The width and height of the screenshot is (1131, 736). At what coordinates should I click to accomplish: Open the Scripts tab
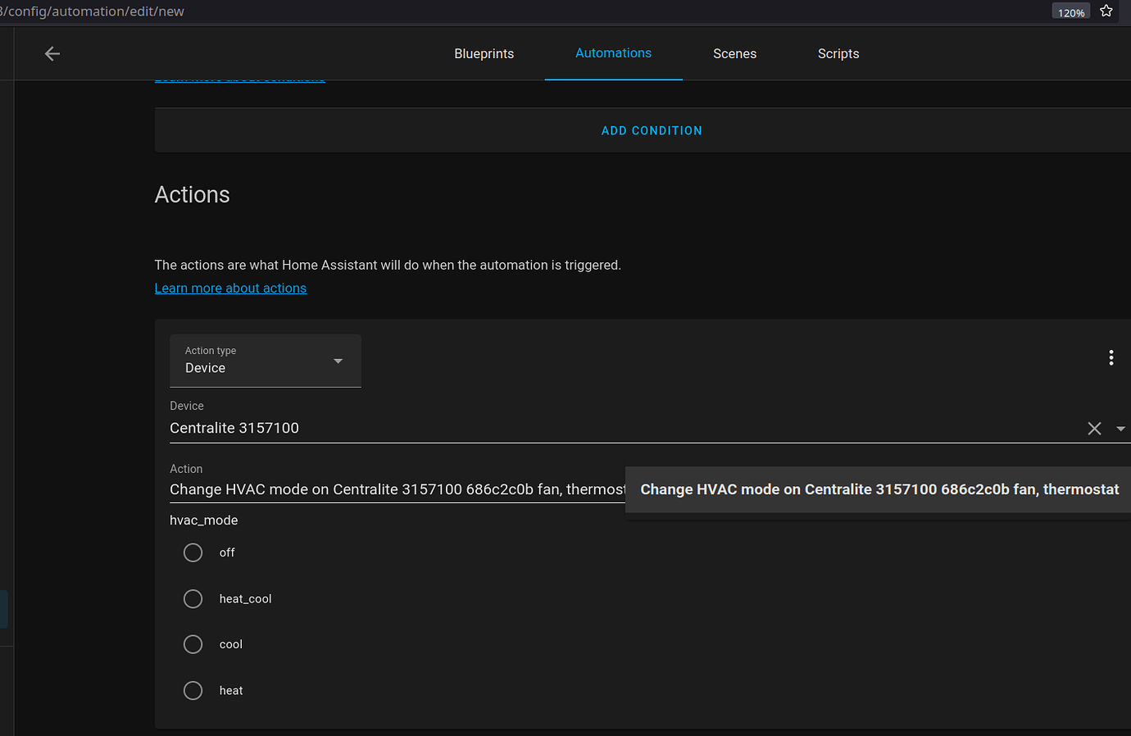tap(838, 54)
